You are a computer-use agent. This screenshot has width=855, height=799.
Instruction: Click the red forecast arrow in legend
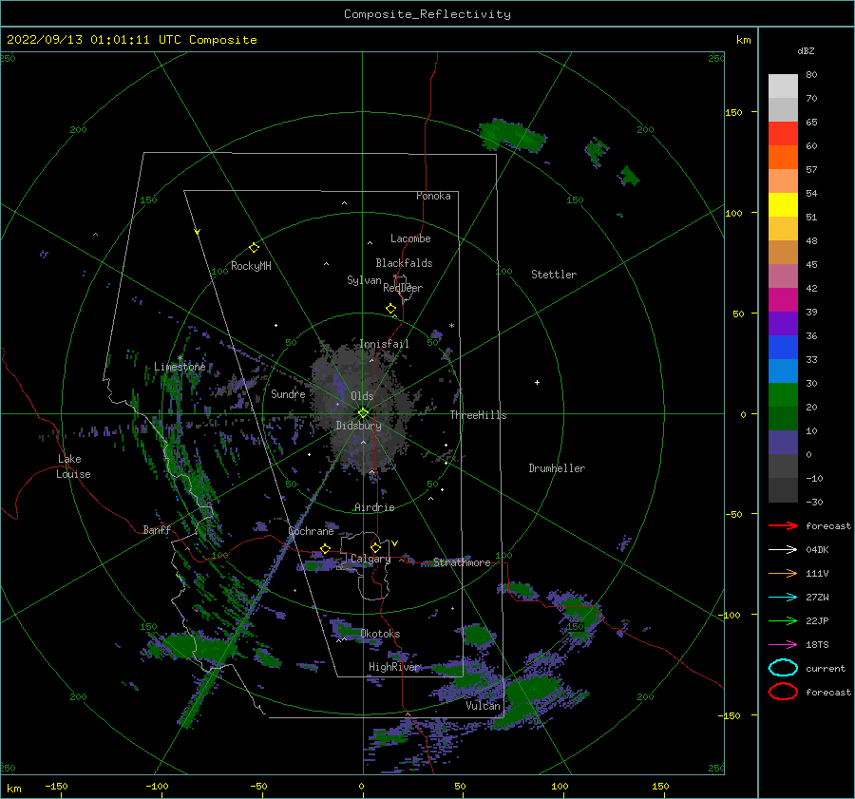point(783,525)
